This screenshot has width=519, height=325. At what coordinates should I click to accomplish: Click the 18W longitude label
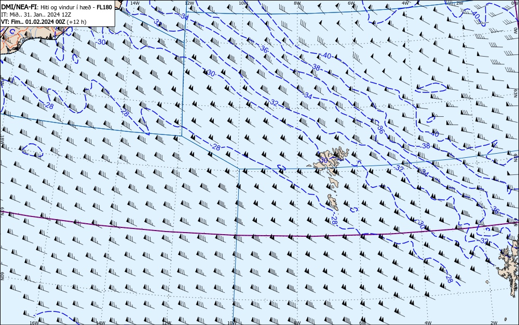pyautogui.click(x=2, y=139)
